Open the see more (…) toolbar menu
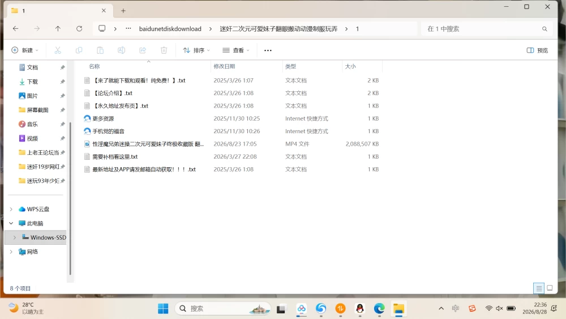The image size is (566, 319). click(x=268, y=50)
